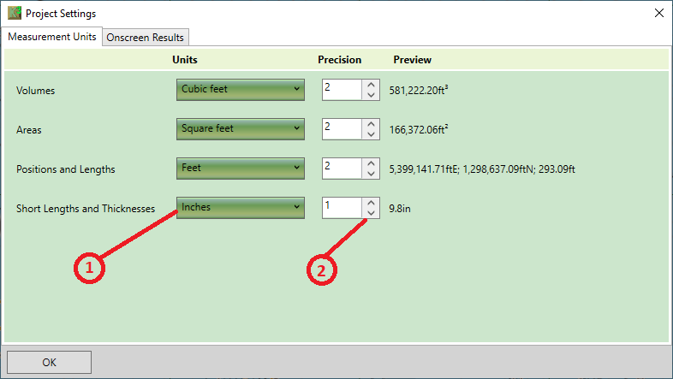
Task: Increase Short Lengths precision with up arrow
Action: click(x=370, y=203)
